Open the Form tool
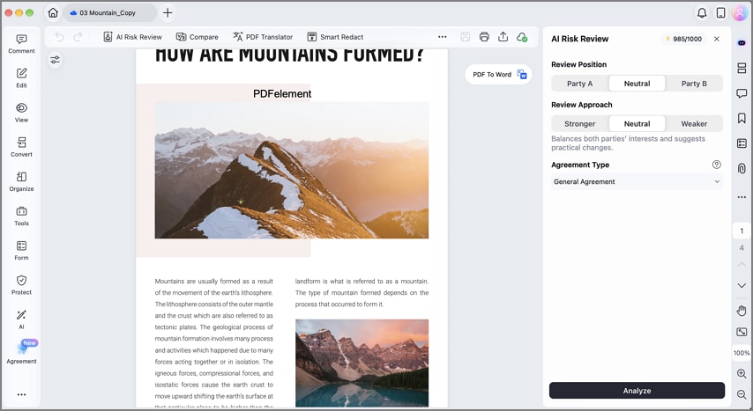 21,251
